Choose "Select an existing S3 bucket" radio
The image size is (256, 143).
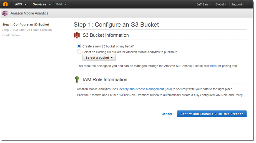[79, 52]
